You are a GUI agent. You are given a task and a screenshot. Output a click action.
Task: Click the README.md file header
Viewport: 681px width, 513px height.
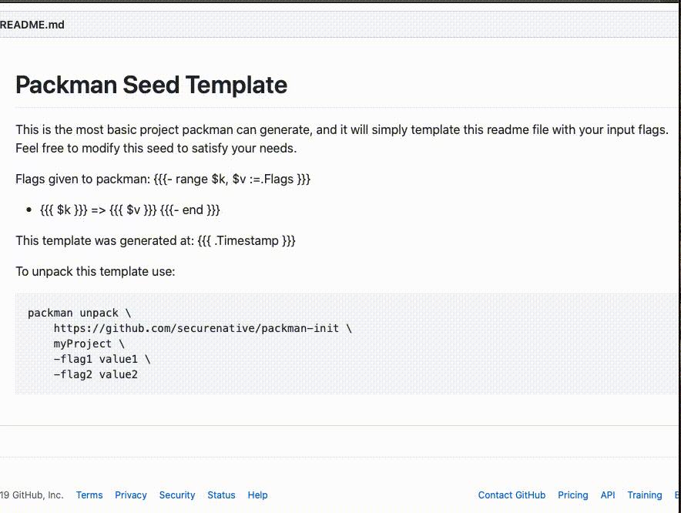click(32, 25)
